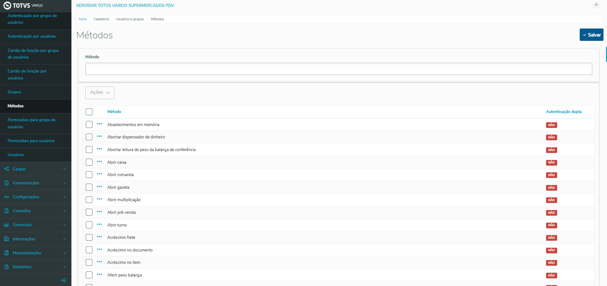Click the TOTVS Varejo logo
Viewport: 607px width, 286px height.
tap(23, 5)
